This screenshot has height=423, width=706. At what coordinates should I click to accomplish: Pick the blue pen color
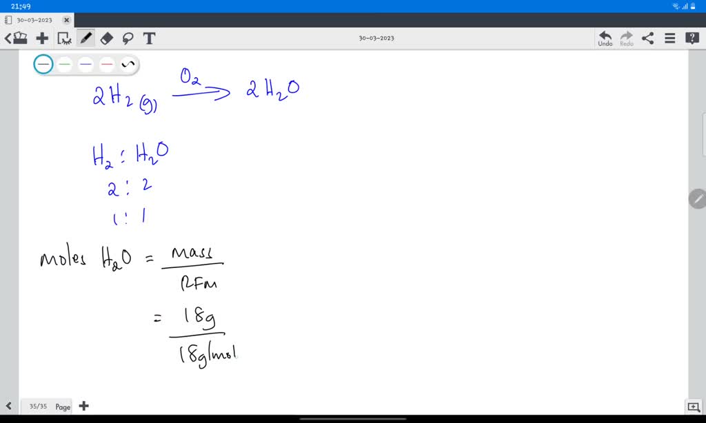coord(85,64)
